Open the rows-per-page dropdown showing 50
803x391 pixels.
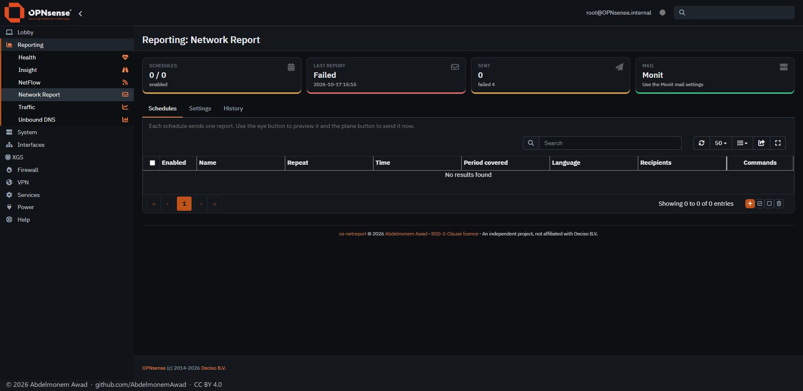tap(721, 143)
